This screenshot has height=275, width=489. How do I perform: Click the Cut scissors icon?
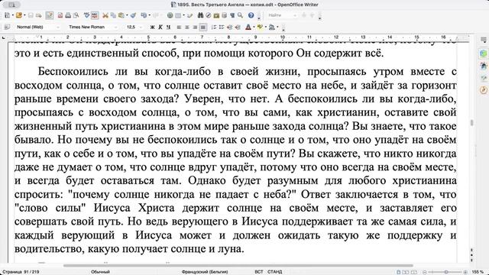tap(105, 15)
